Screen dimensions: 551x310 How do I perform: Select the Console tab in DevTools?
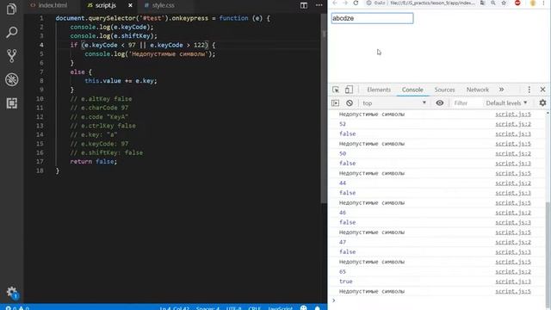tap(412, 90)
